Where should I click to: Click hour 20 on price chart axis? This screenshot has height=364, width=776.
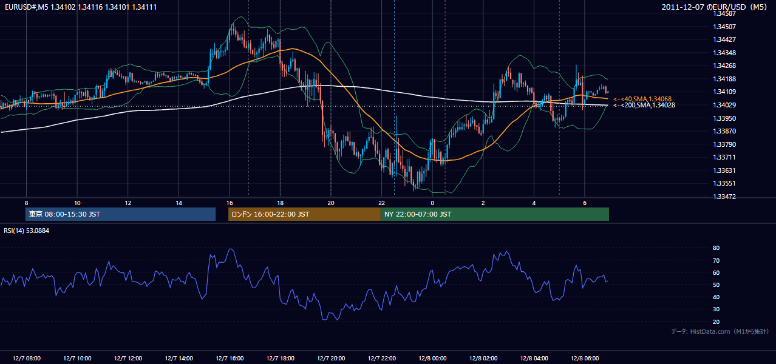pyautogui.click(x=331, y=203)
